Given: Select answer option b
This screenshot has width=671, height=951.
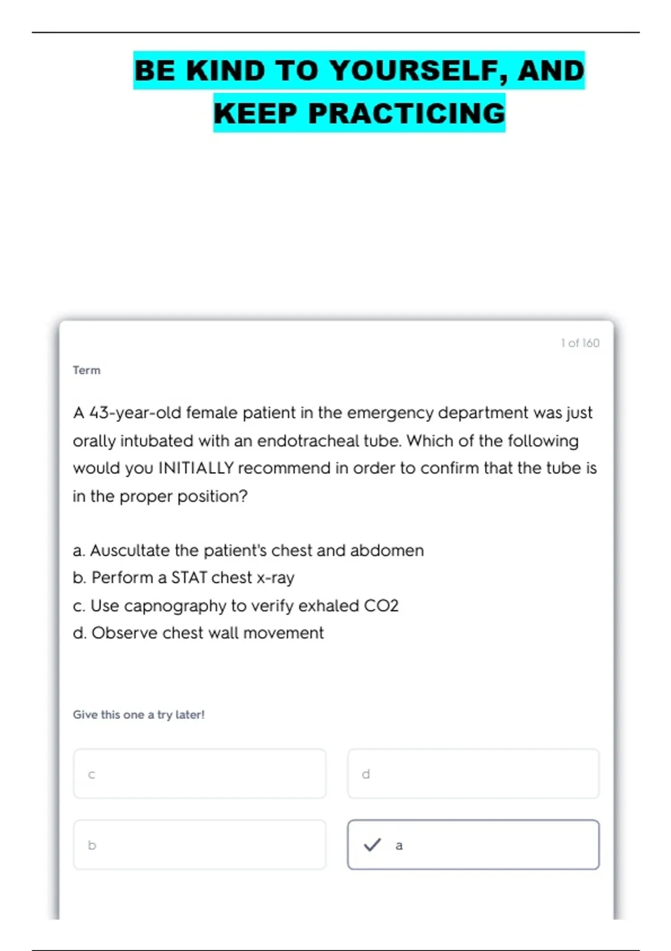Looking at the screenshot, I should (x=200, y=845).
